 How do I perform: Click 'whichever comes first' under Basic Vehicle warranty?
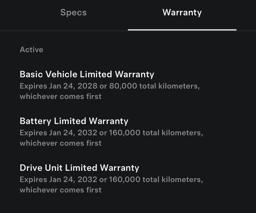(x=60, y=97)
